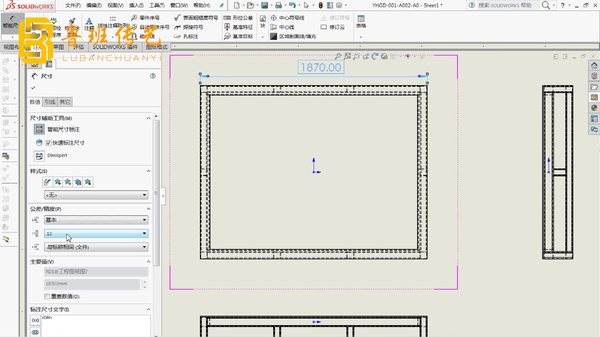The height and width of the screenshot is (337, 600).
Task: Open the .12 unit precision dropdown
Action: click(x=96, y=233)
